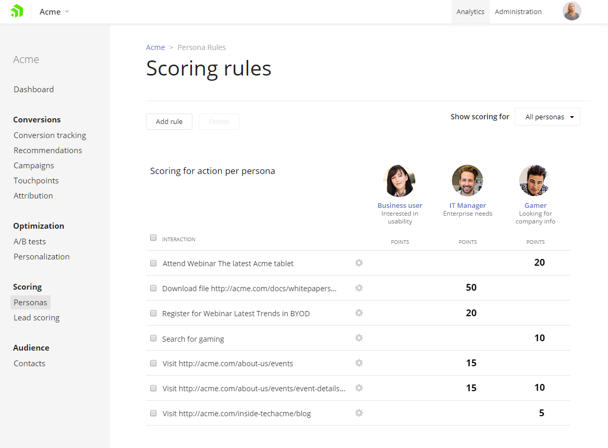Follow the Acme breadcrumb link

pyautogui.click(x=155, y=47)
